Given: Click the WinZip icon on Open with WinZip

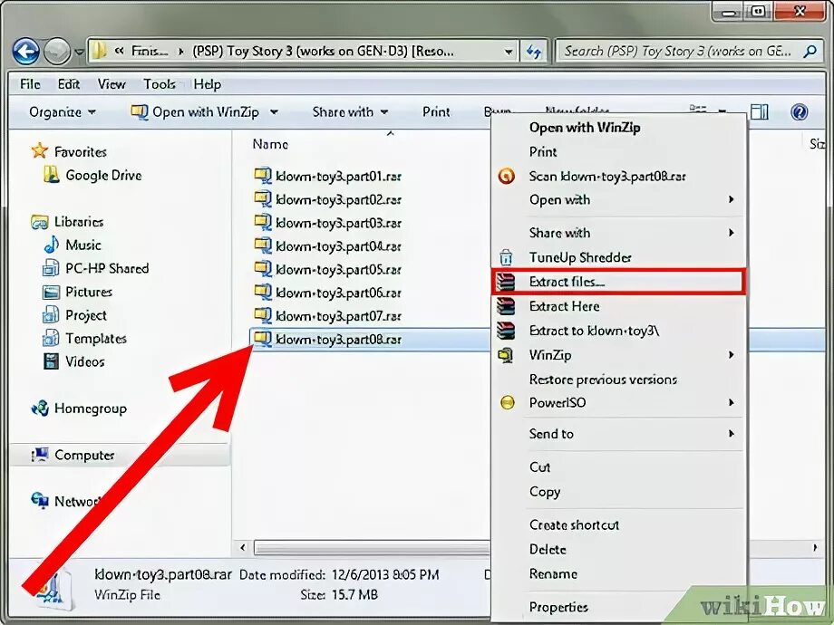Looking at the screenshot, I should click(x=140, y=111).
